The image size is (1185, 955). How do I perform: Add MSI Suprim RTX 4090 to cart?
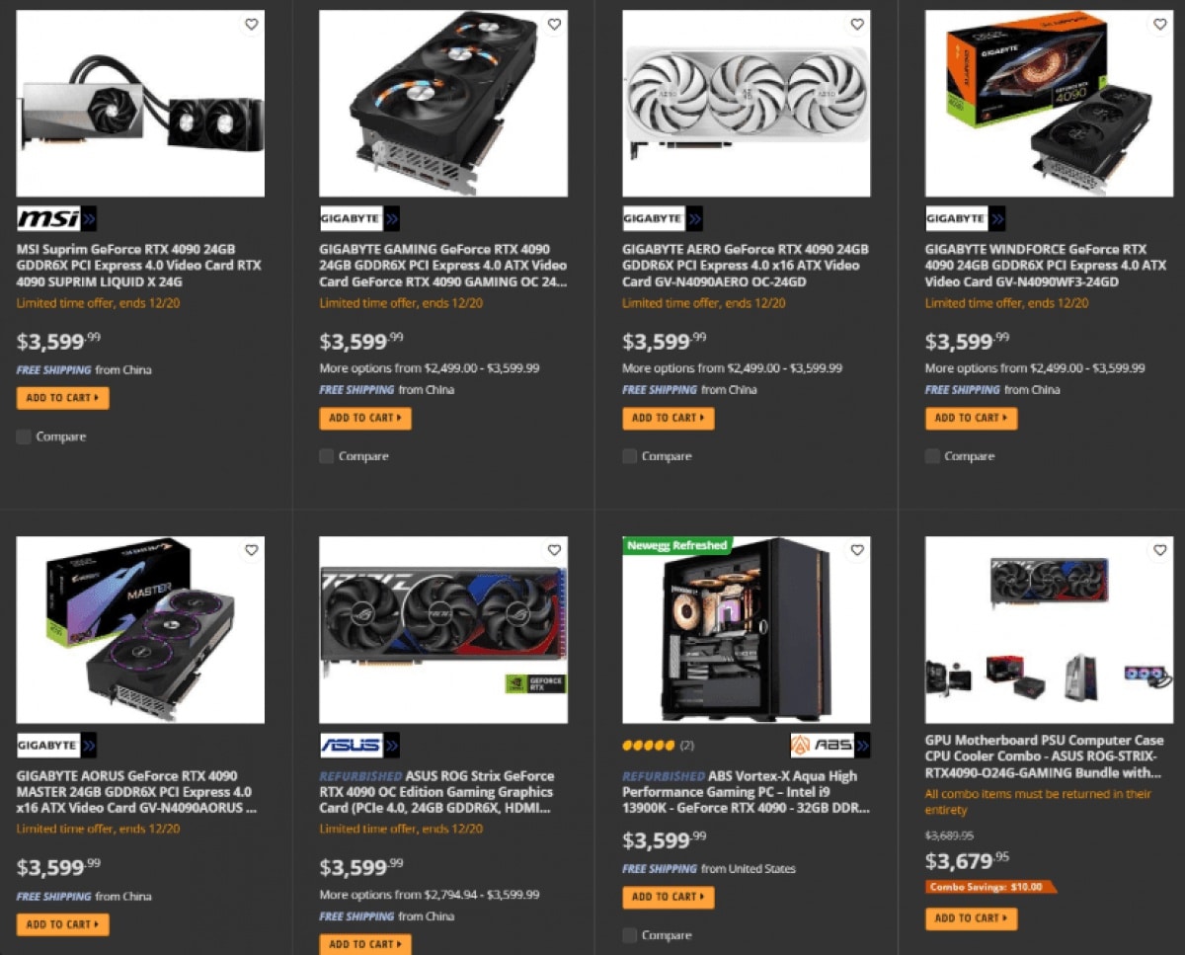(63, 398)
